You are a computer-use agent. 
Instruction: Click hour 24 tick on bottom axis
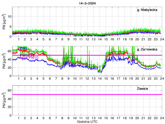162,118
